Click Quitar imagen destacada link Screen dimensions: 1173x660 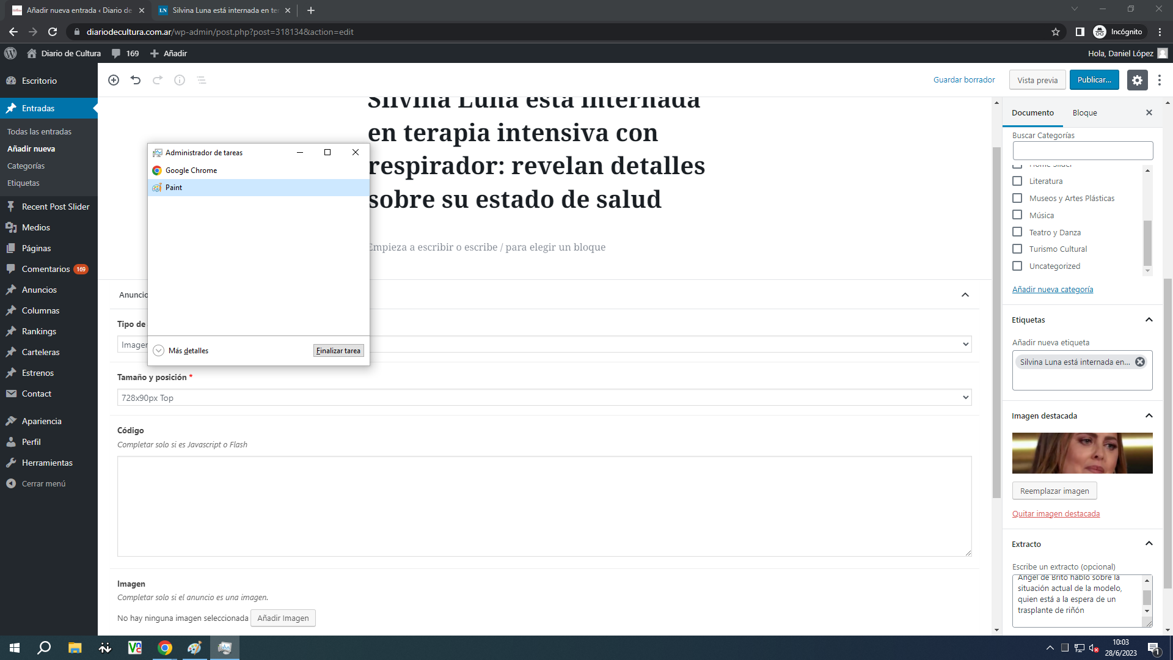point(1056,513)
